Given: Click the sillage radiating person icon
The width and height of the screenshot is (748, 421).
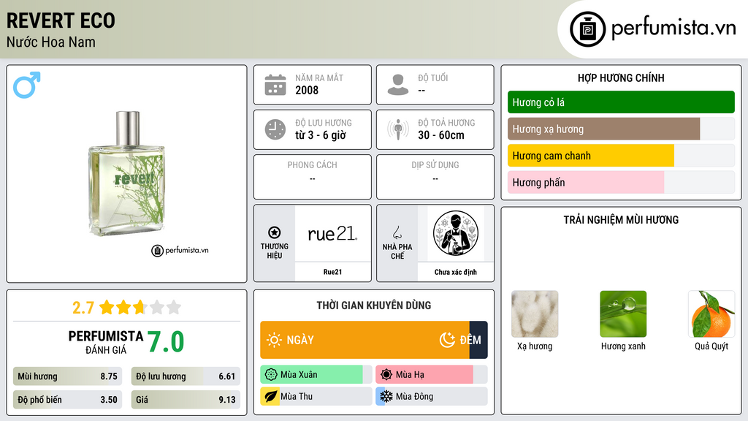Looking at the screenshot, I should pos(398,129).
